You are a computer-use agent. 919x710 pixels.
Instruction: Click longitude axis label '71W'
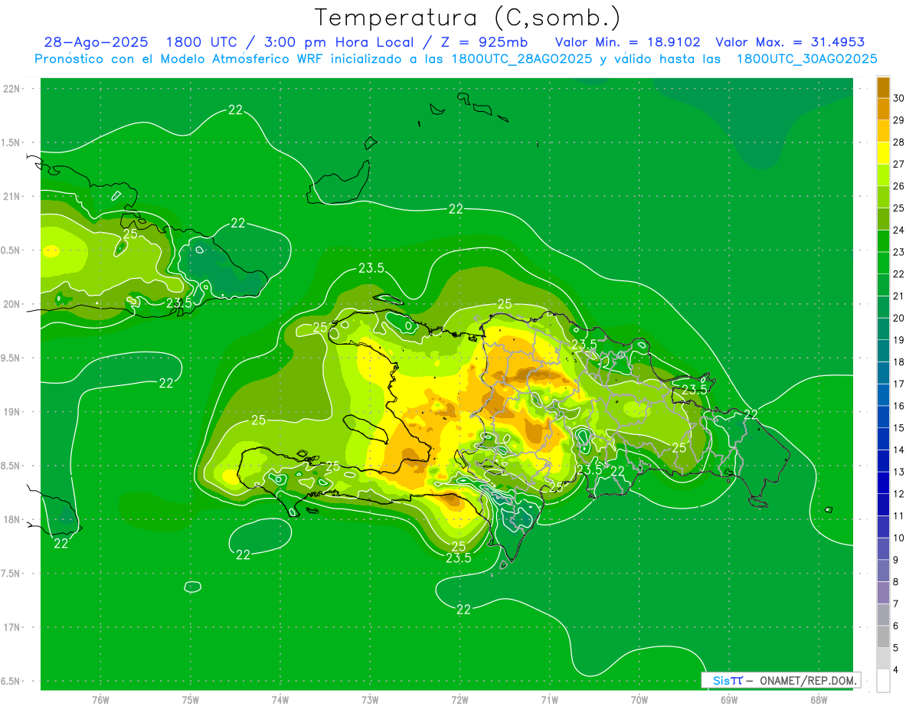point(549,699)
